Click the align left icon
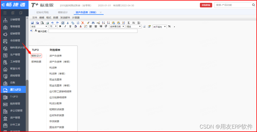Image resolution: width=257 pixels, height=132 pixels. (91, 26)
